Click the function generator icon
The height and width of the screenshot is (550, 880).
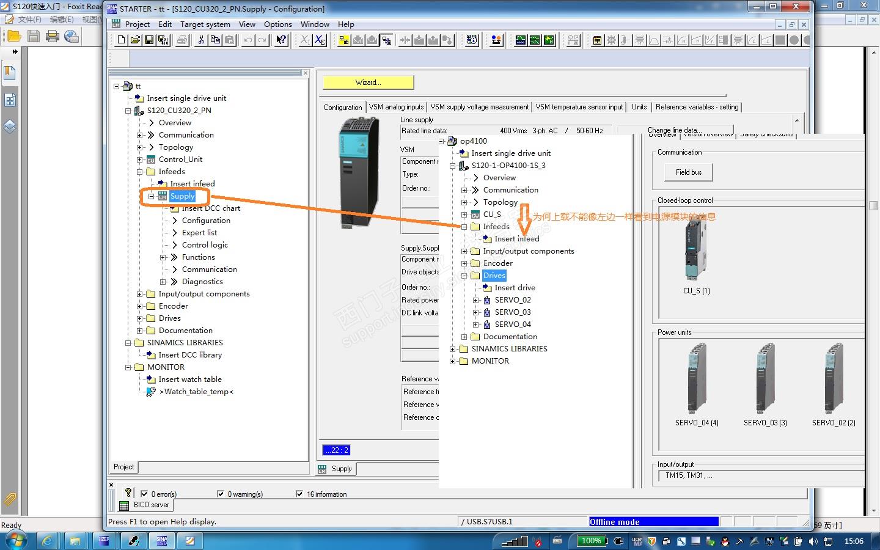click(x=535, y=40)
